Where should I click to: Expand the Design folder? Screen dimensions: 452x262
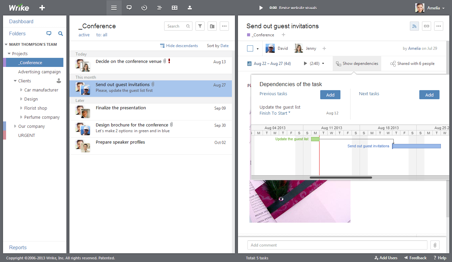coord(21,99)
